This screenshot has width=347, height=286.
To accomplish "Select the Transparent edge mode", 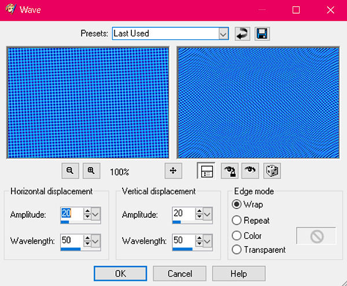I will pos(237,250).
